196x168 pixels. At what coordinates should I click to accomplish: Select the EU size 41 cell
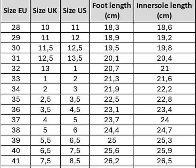pyautogui.click(x=16, y=161)
